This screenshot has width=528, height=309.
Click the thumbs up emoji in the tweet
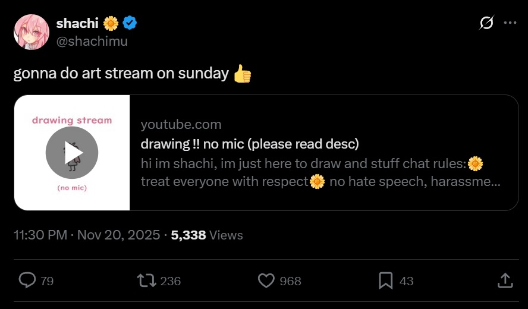[x=242, y=74]
